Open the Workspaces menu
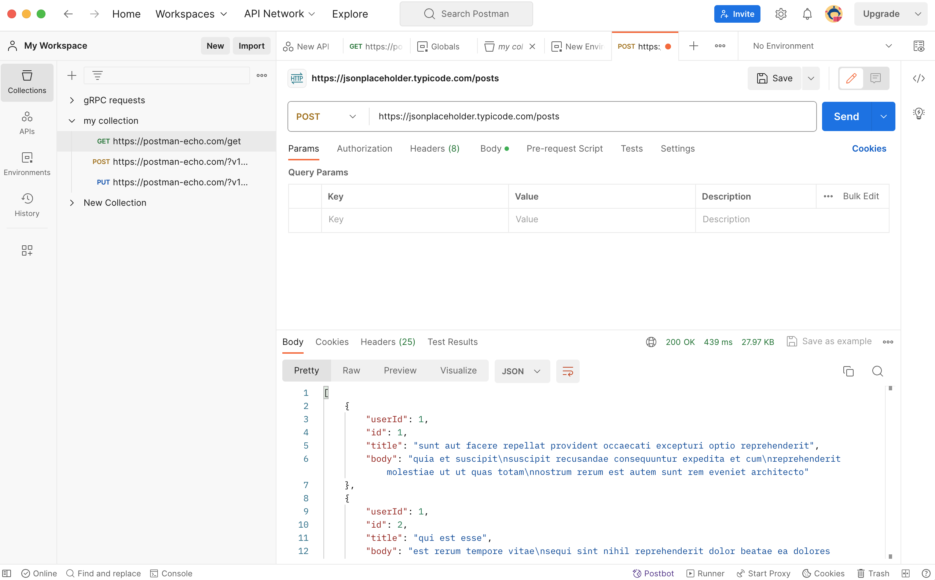This screenshot has width=935, height=580. coord(191,14)
